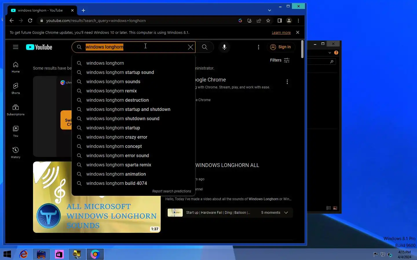Start voice search with the microphone icon

(224, 47)
